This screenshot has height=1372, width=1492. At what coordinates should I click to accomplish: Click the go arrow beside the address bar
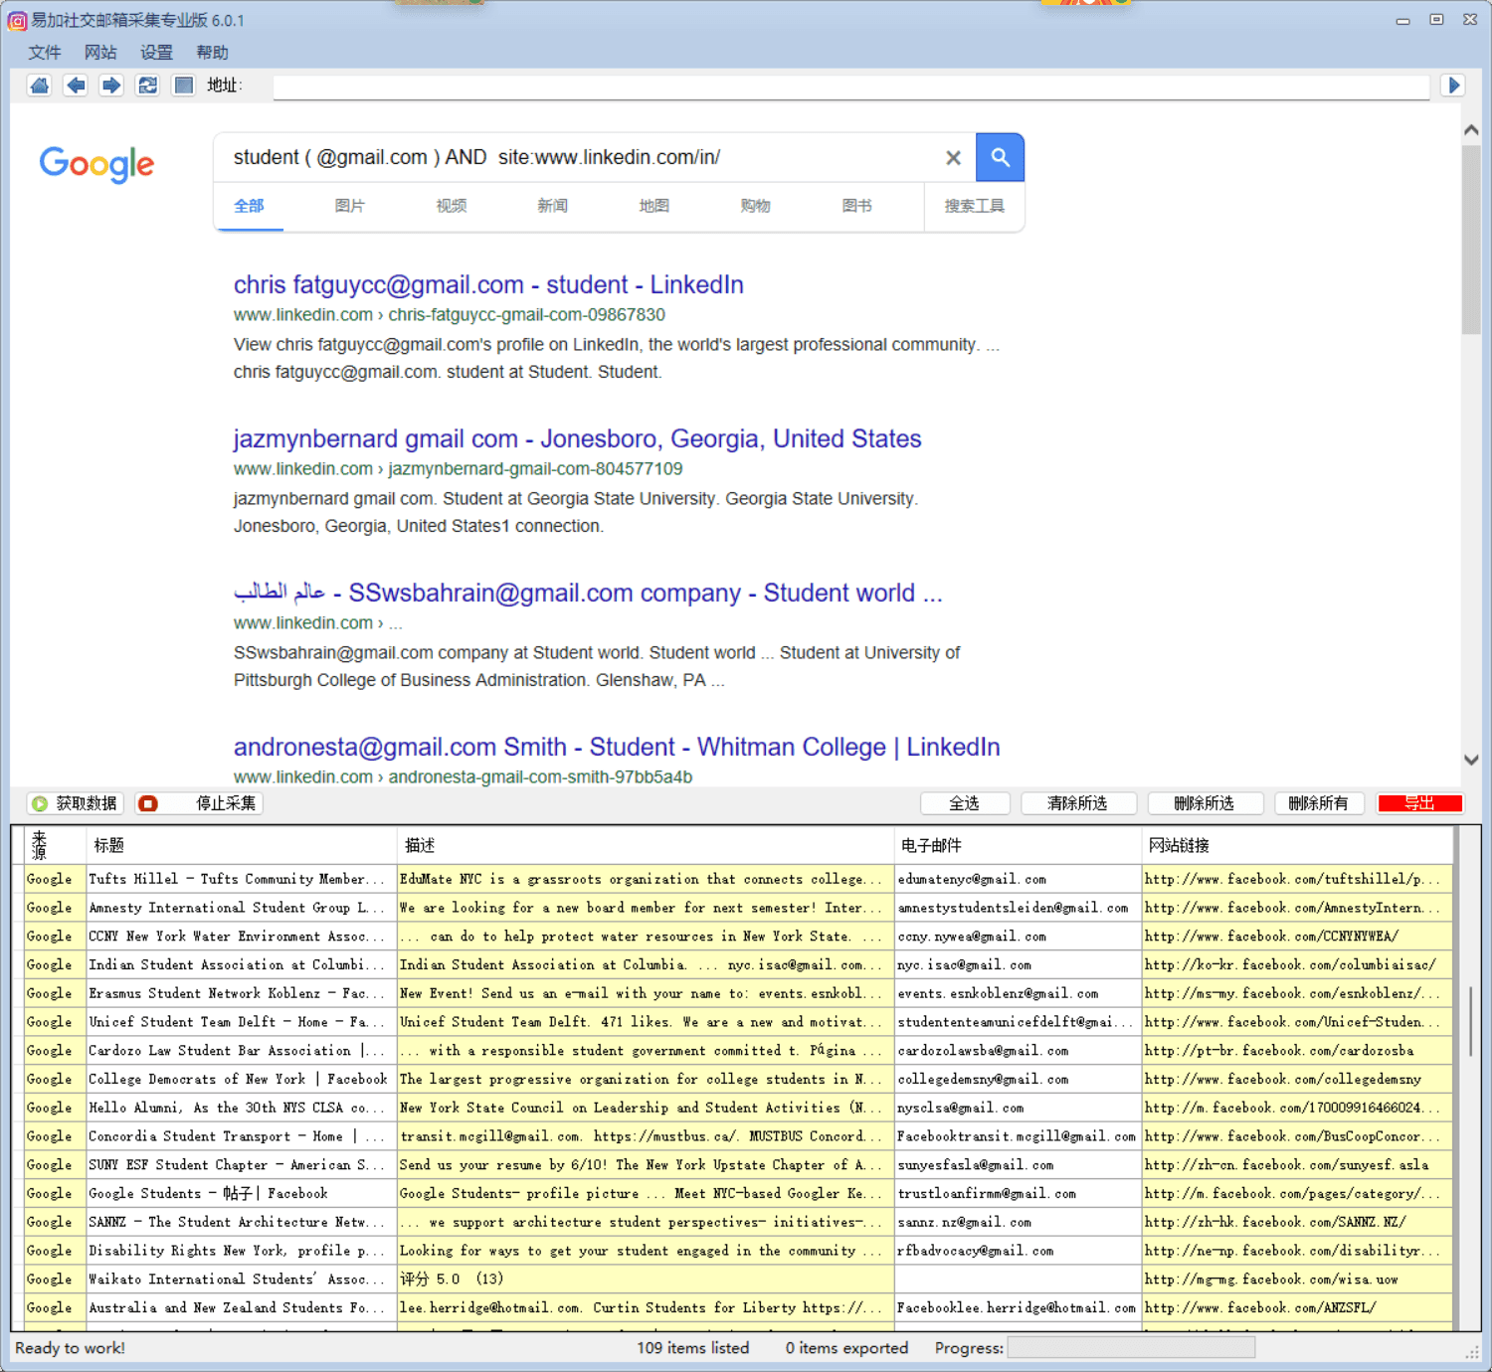[1453, 86]
